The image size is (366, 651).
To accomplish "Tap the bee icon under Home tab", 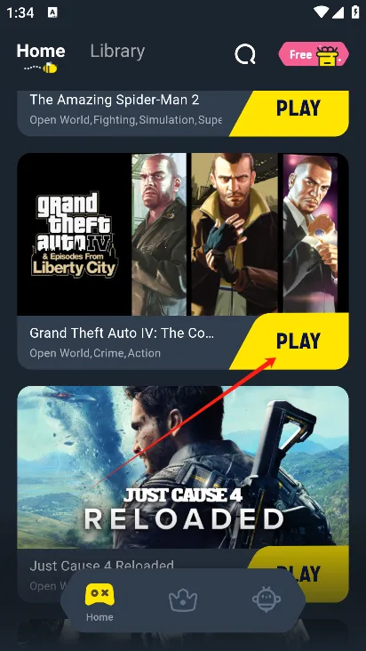I will (x=50, y=68).
